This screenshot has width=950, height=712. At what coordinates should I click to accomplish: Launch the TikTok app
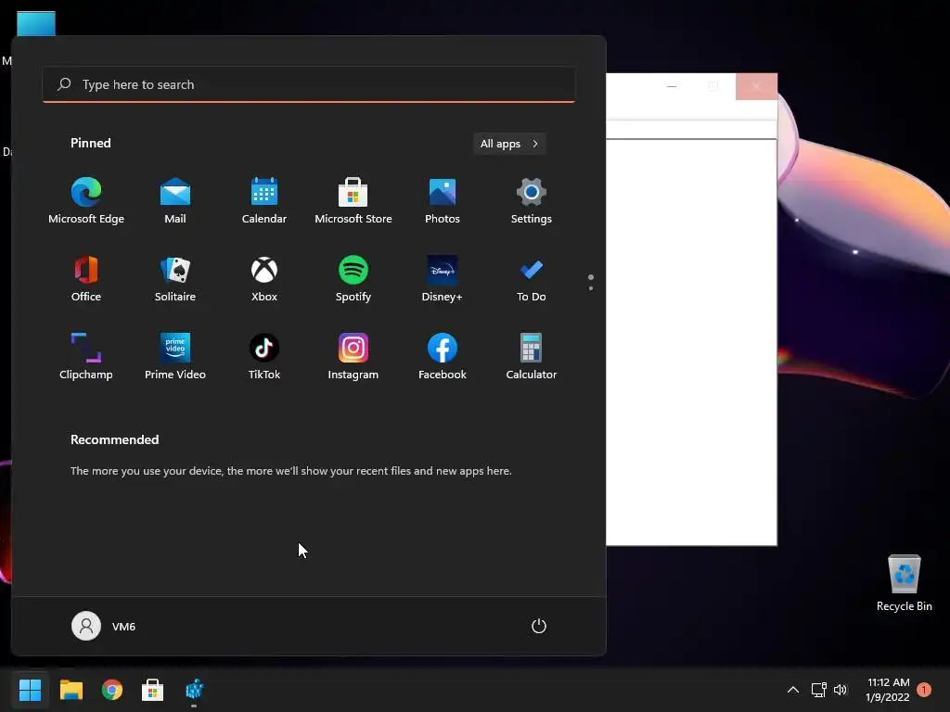coord(264,357)
